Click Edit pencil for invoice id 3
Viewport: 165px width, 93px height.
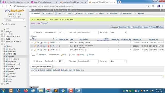tap(37, 43)
